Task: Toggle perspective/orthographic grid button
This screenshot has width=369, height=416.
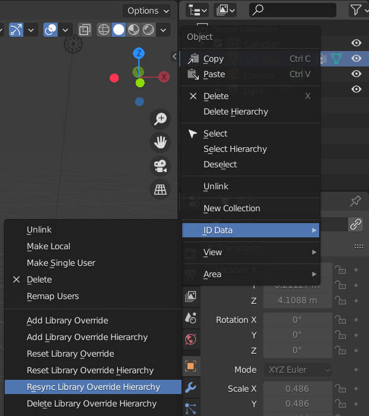Action: 160,189
